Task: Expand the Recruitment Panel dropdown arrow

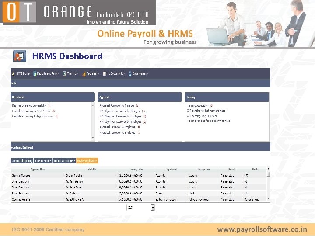Action: click(x=59, y=74)
